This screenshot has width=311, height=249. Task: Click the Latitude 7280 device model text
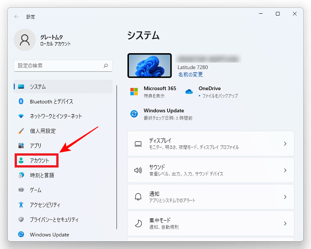click(193, 67)
